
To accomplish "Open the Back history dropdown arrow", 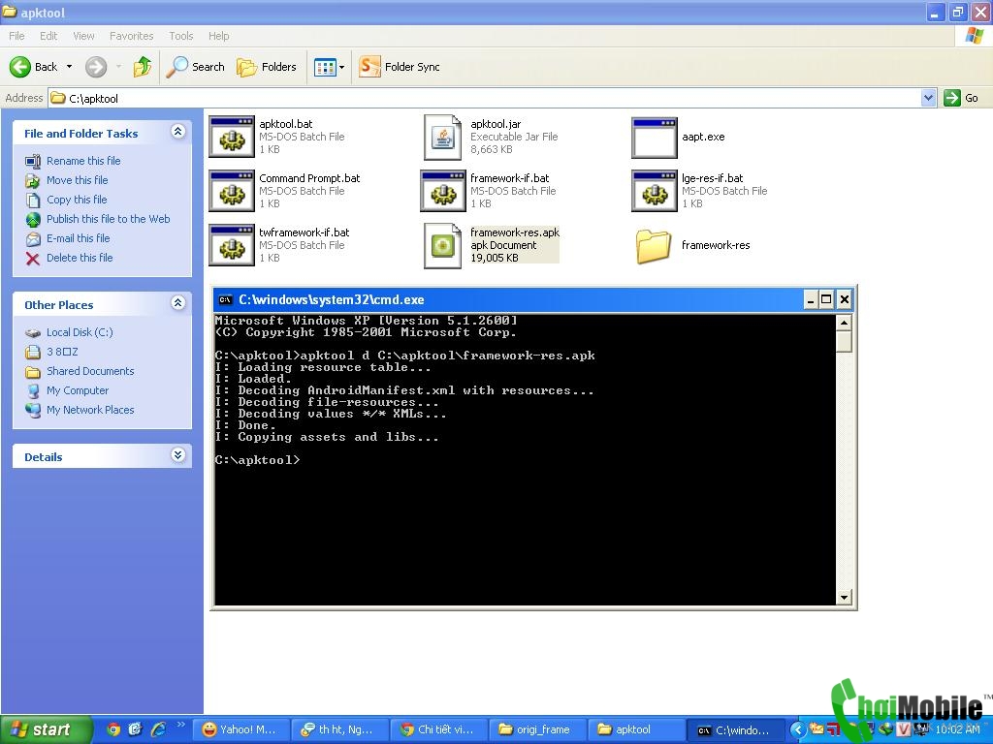I will [69, 67].
